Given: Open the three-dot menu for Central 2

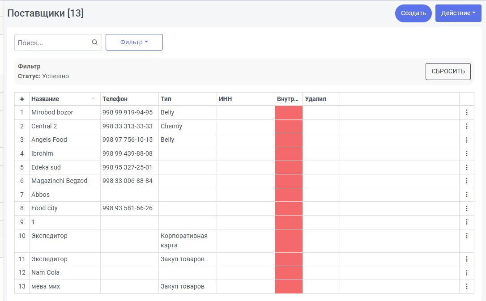Looking at the screenshot, I should [466, 126].
